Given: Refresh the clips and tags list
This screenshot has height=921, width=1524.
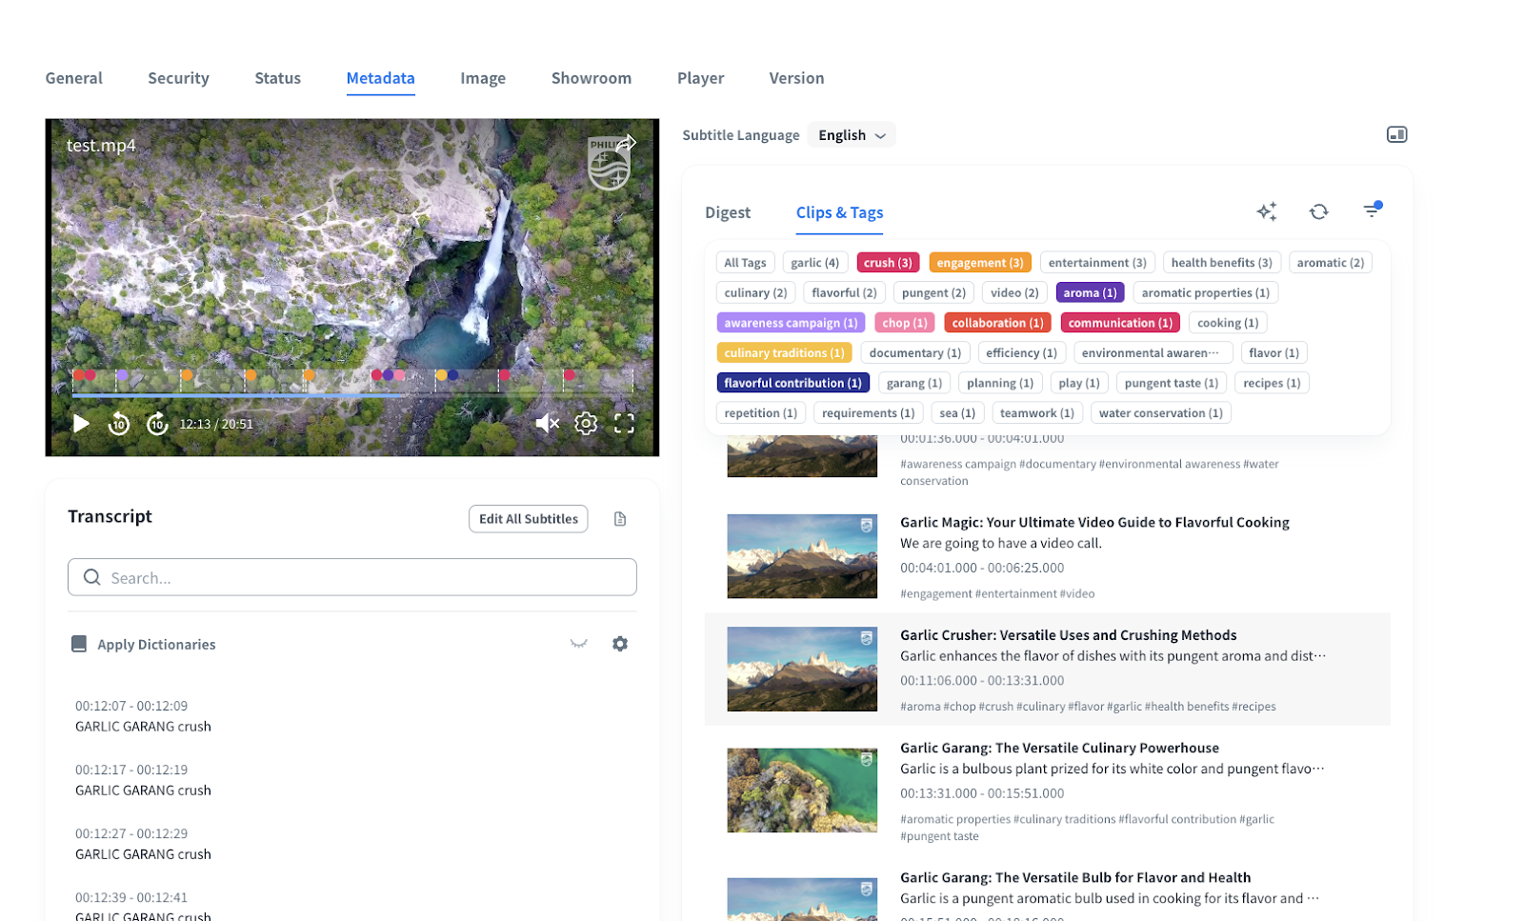Looking at the screenshot, I should click(x=1318, y=211).
